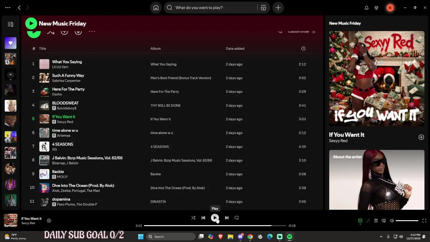Click the playing track If You Want It in list
430x242 pixels.
point(63,117)
